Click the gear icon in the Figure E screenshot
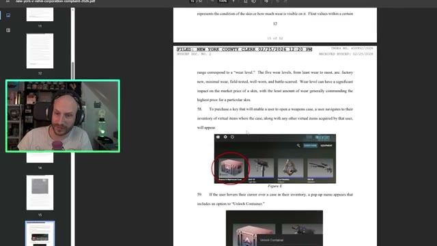Viewport: 437px width, 246px height. click(225, 137)
